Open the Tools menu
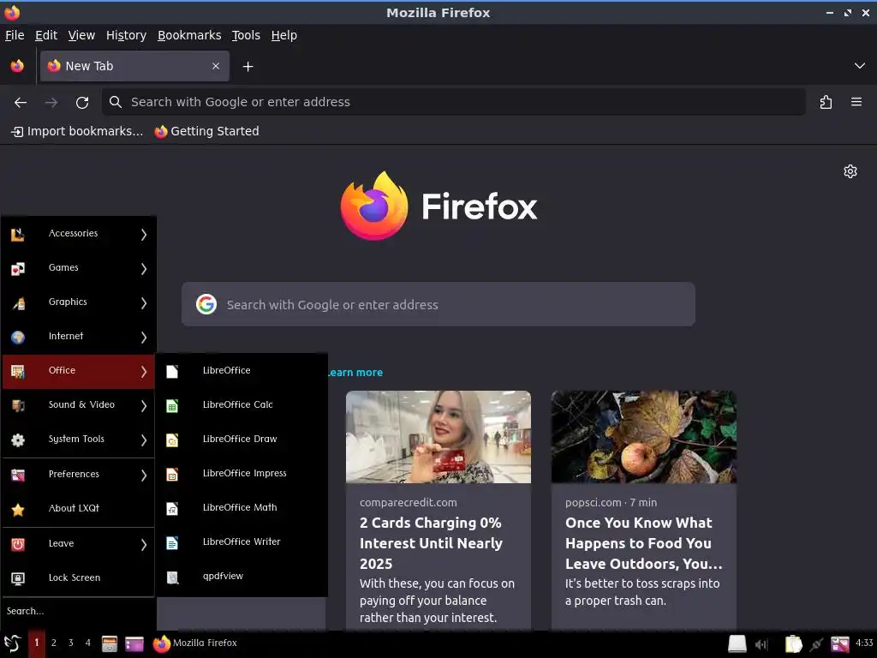The image size is (877, 658). pos(246,35)
